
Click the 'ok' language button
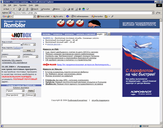[x=109, y=34]
